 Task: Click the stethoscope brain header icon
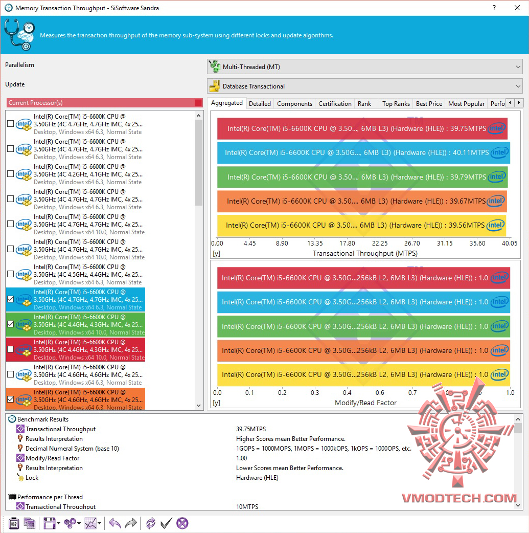click(19, 35)
